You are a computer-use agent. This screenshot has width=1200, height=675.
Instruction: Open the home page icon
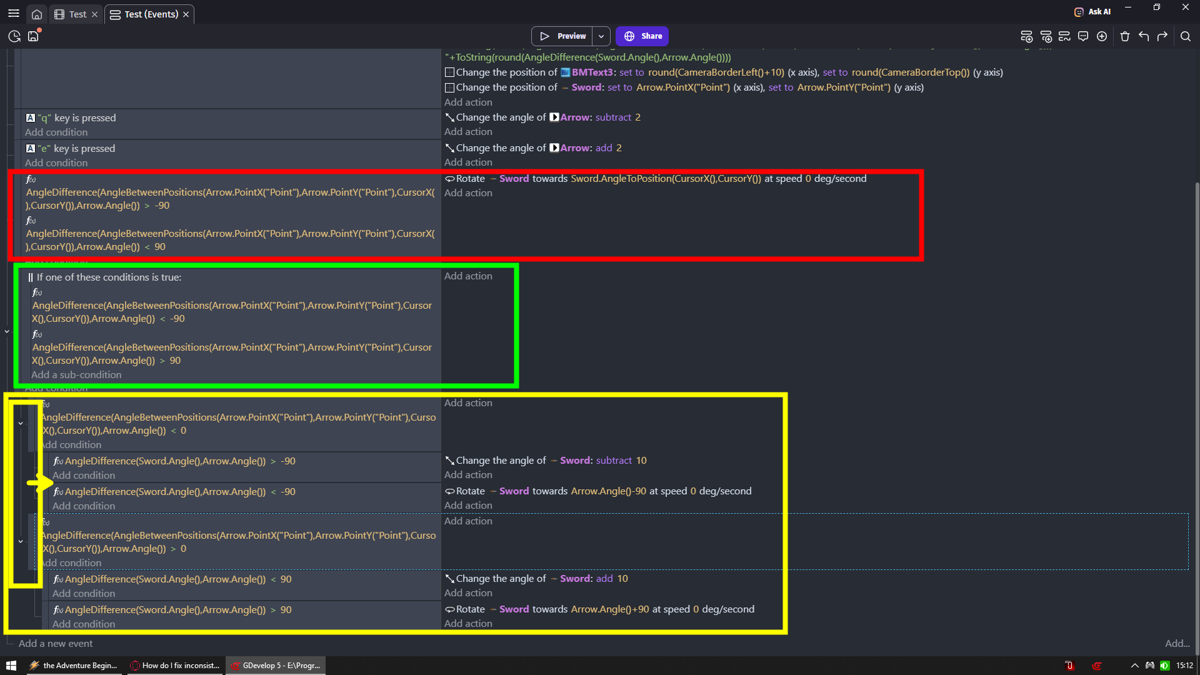pos(37,14)
